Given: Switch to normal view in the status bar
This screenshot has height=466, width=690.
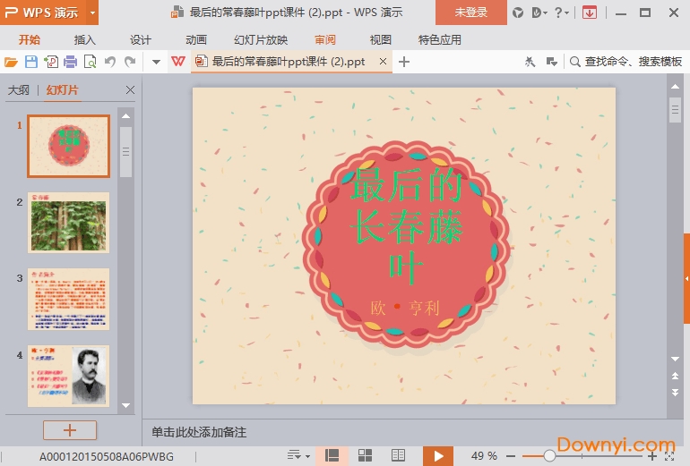Looking at the screenshot, I should point(332,455).
